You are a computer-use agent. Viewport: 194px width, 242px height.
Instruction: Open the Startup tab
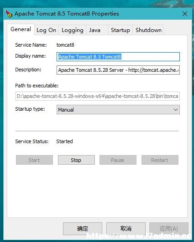click(120, 30)
